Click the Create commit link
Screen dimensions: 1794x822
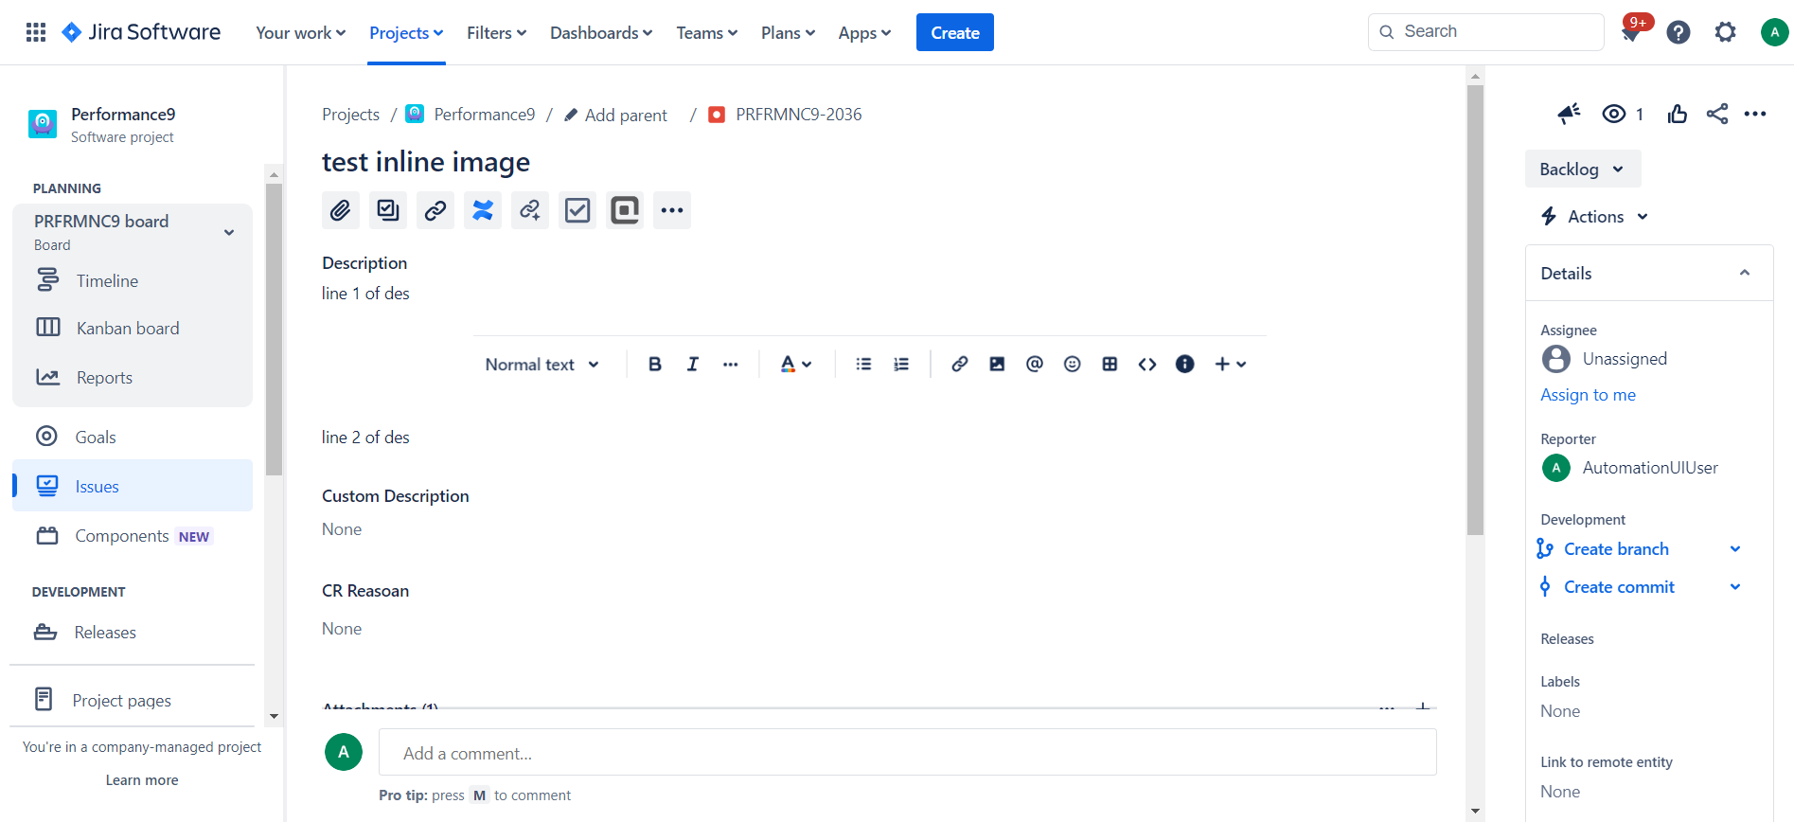(1619, 587)
